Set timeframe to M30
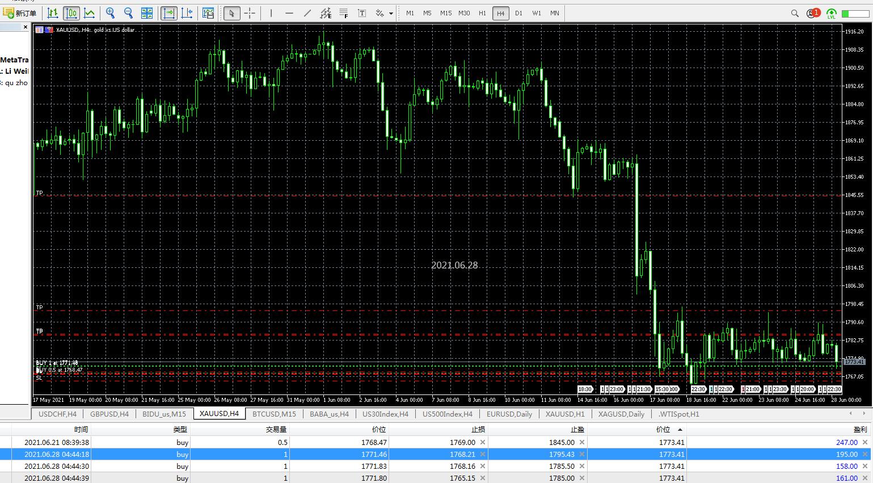873x483 pixels. (464, 13)
